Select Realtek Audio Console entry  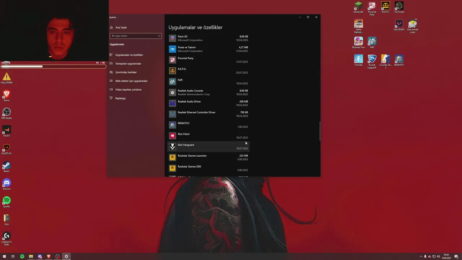[x=209, y=92]
